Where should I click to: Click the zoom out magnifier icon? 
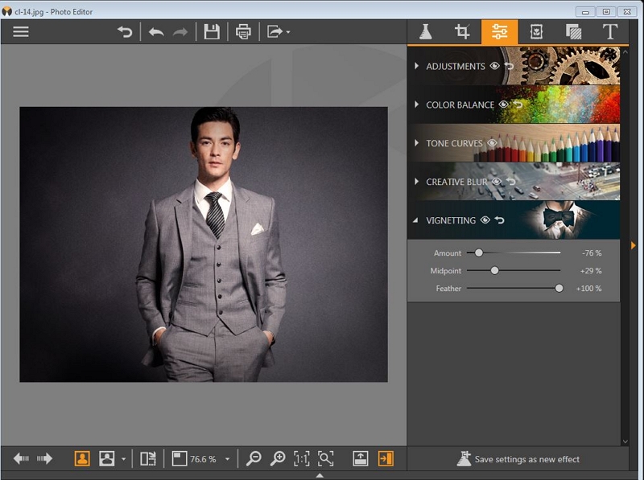click(254, 458)
